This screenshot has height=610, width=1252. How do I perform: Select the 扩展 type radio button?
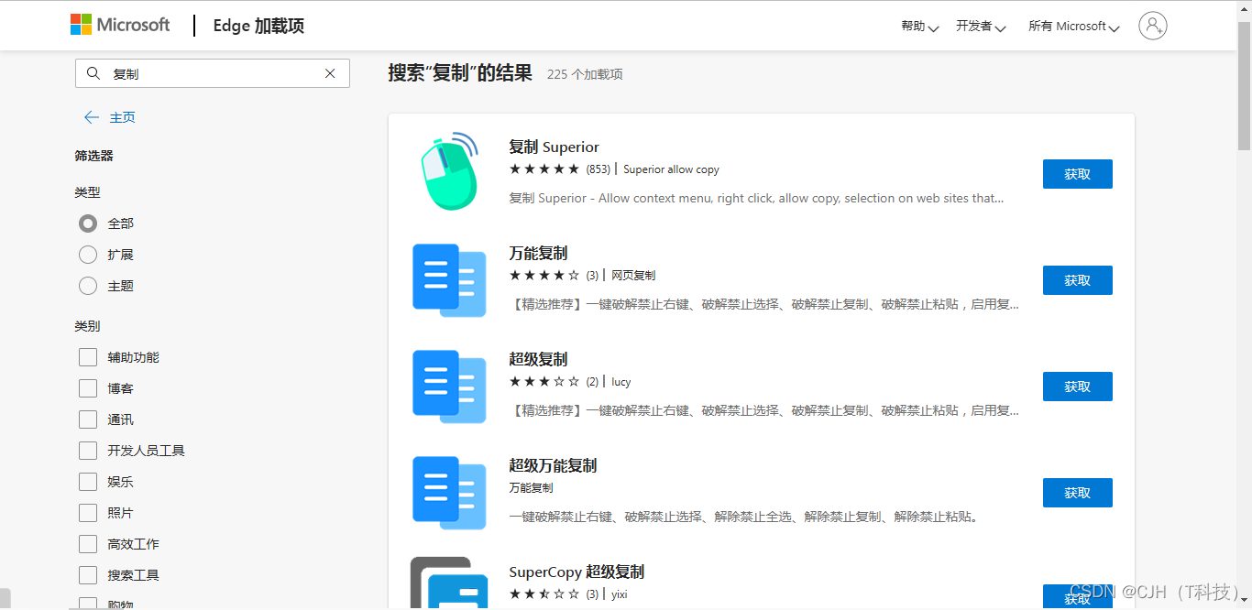pos(88,255)
